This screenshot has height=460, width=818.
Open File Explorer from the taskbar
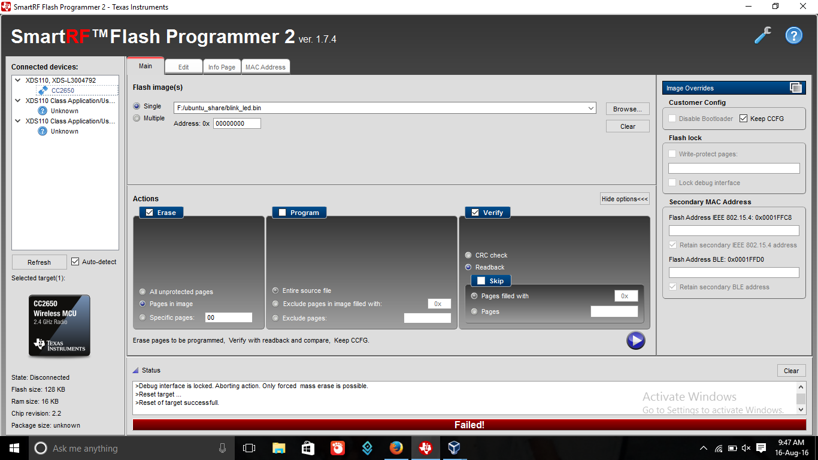point(279,448)
